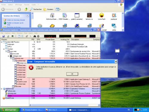
Task: Select the procexp.exe process row
Action: (50, 93)
